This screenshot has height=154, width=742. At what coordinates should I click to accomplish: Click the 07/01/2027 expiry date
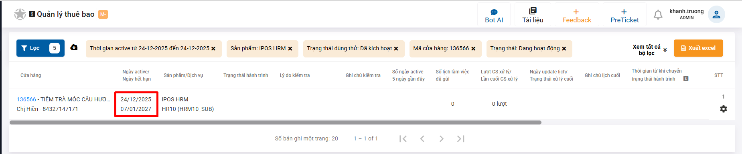click(x=136, y=109)
